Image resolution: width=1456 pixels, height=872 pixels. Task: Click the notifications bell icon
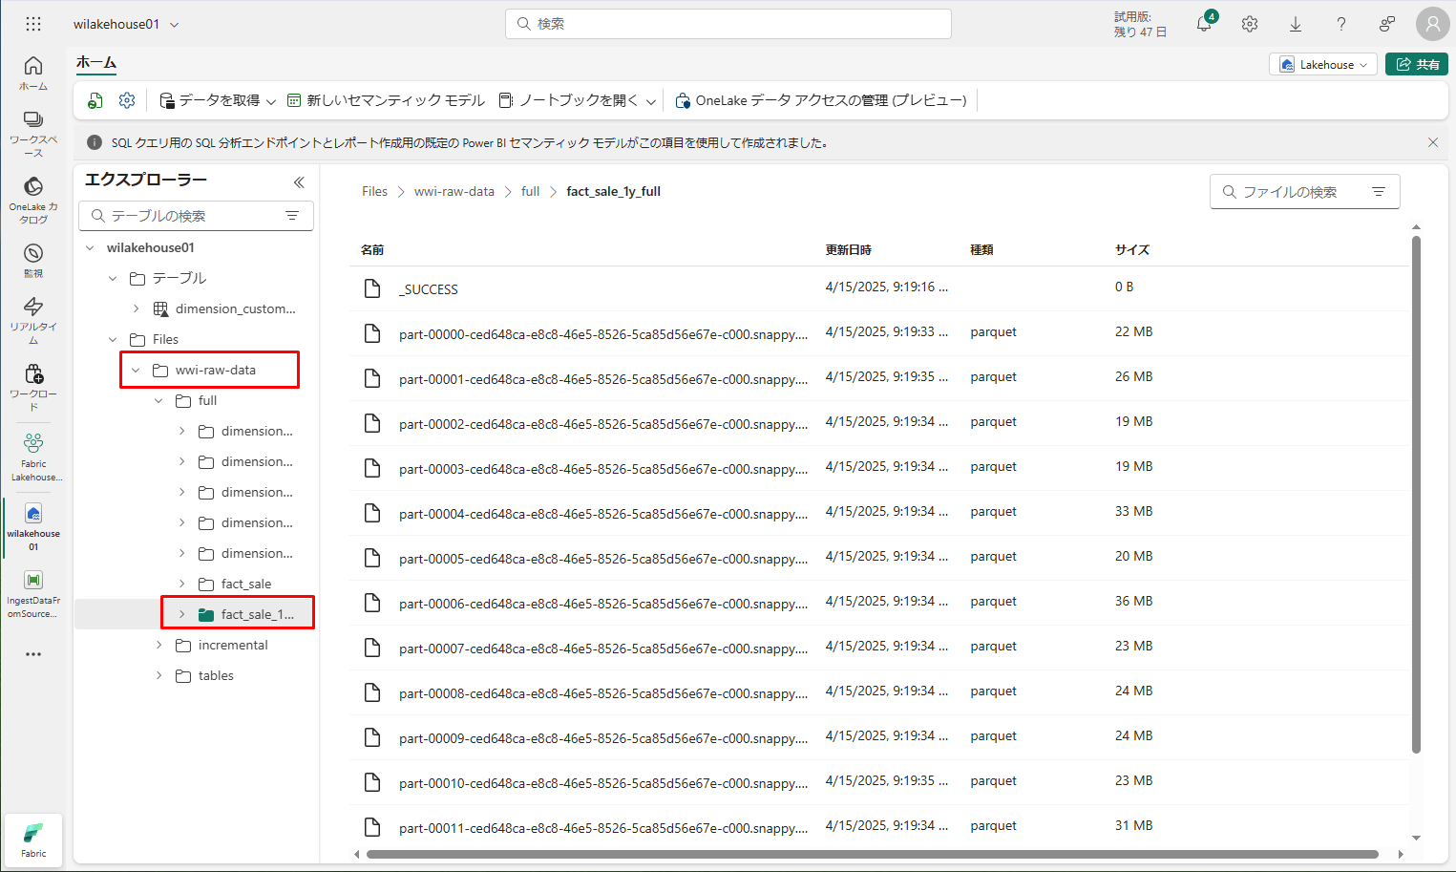[x=1204, y=24]
